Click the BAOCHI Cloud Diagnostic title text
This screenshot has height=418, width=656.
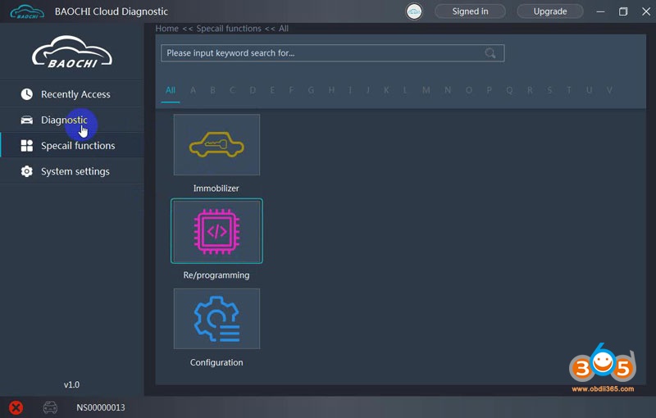(112, 11)
